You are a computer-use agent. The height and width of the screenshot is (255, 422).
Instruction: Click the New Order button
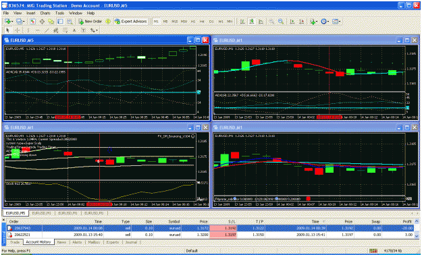point(90,22)
